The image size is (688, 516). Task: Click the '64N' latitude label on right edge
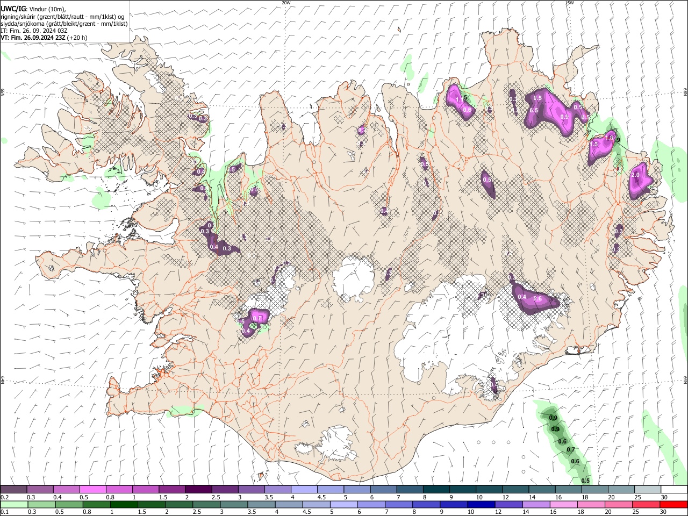pyautogui.click(x=685, y=379)
